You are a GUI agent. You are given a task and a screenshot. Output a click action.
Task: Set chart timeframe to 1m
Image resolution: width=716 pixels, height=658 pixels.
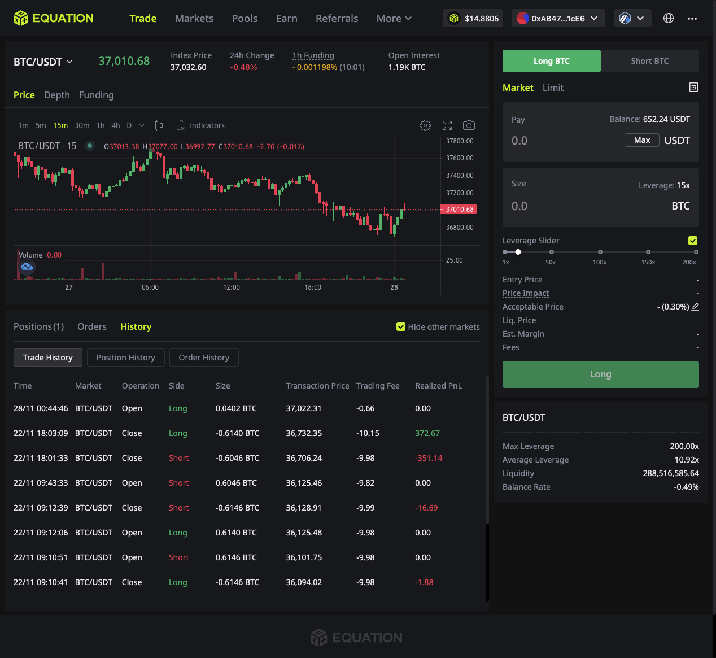[x=23, y=125]
